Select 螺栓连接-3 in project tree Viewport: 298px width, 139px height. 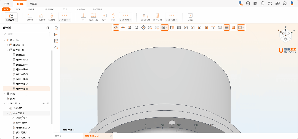point(22,65)
